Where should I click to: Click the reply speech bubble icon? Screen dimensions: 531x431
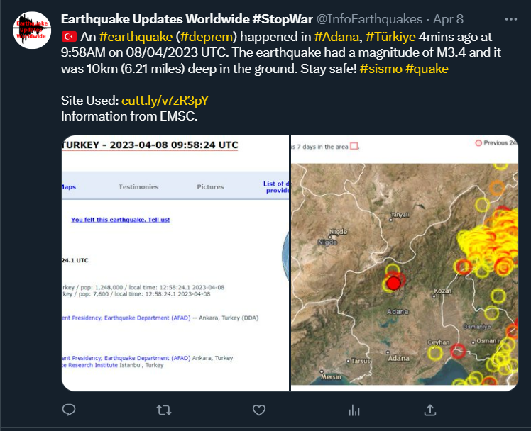tap(69, 410)
